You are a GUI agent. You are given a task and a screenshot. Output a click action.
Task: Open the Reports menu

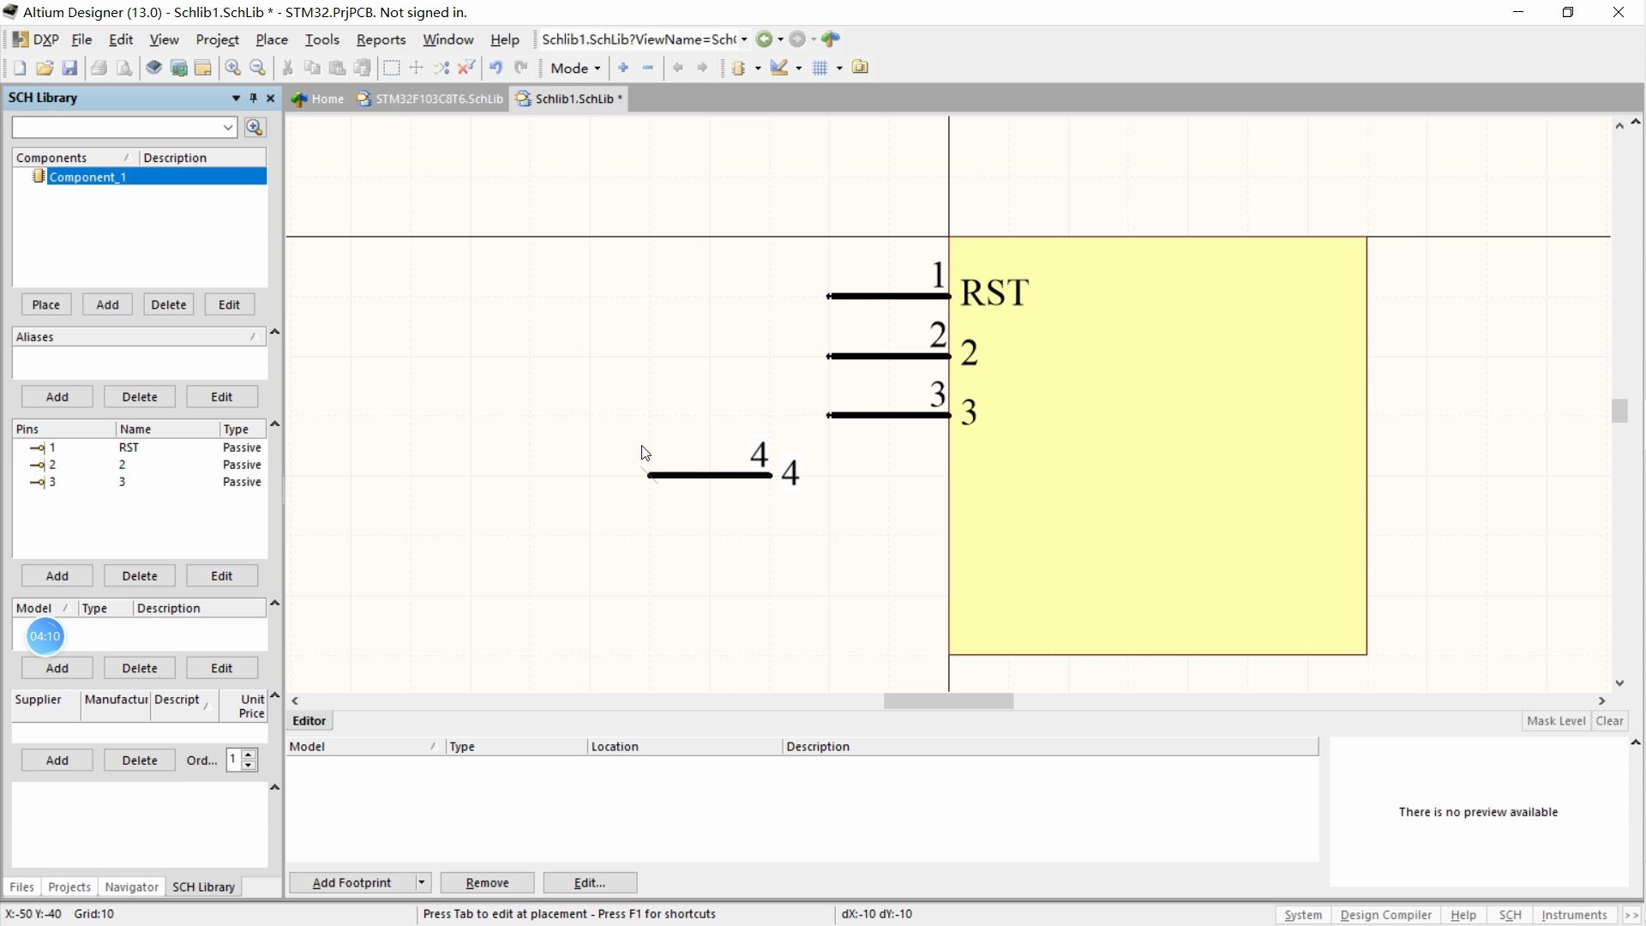380,39
